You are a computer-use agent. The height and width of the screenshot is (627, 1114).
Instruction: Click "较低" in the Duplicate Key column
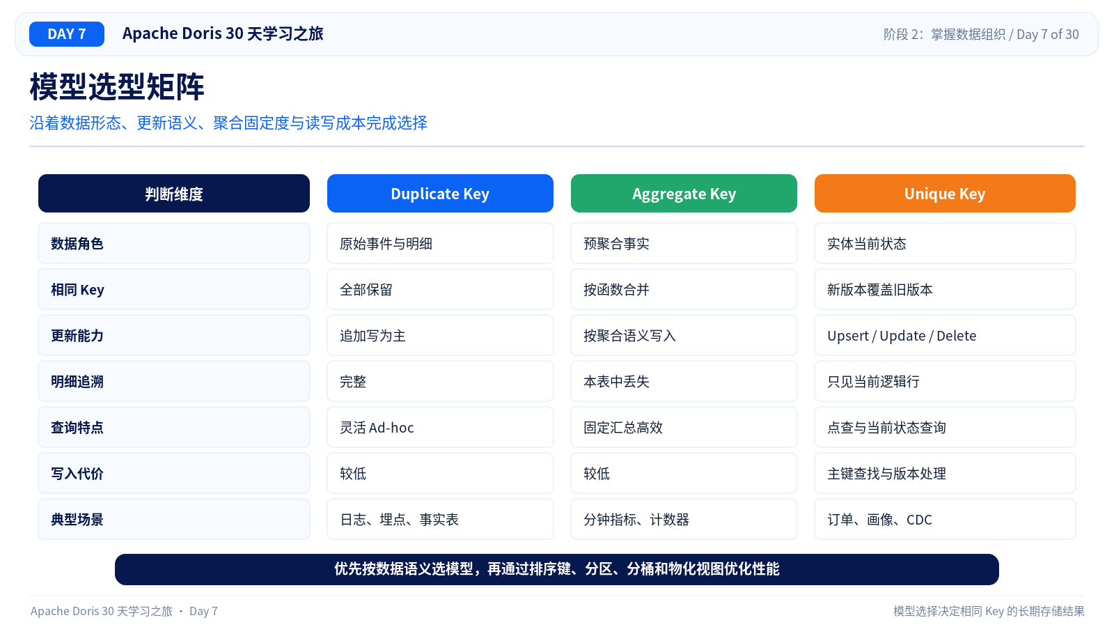point(440,473)
